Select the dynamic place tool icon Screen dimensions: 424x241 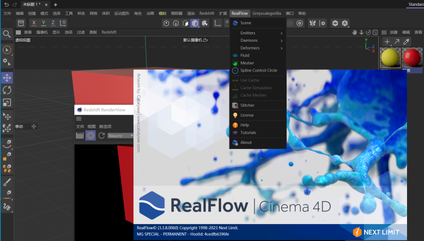tap(7, 128)
